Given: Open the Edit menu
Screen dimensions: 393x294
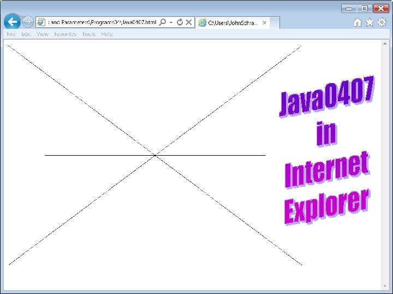Looking at the screenshot, I should 26,34.
